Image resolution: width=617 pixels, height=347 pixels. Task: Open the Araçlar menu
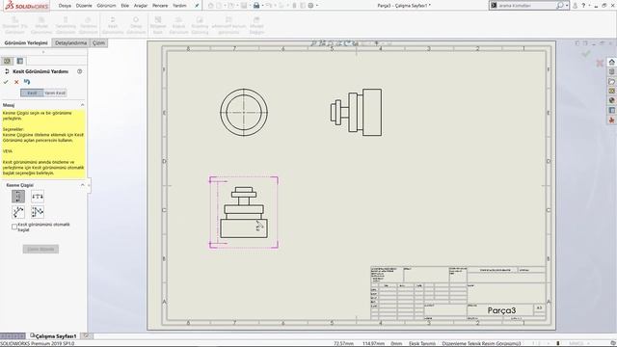coord(141,6)
